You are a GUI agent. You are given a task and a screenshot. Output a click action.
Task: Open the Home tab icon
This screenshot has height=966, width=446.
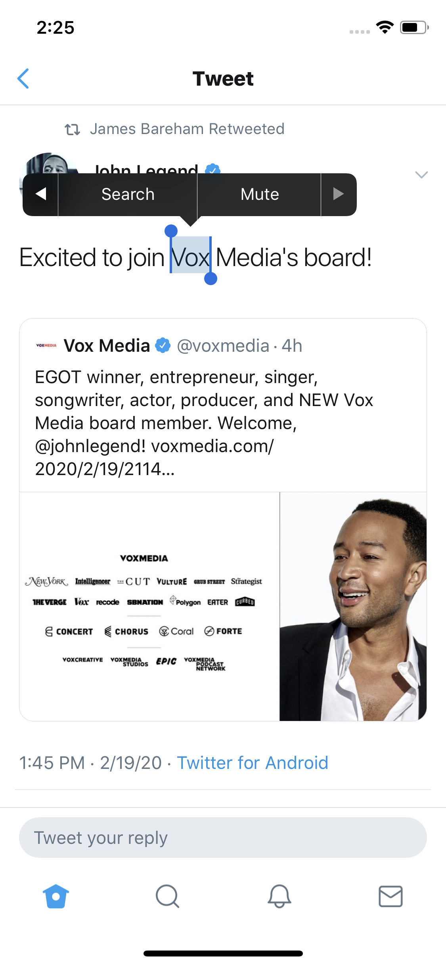click(56, 896)
